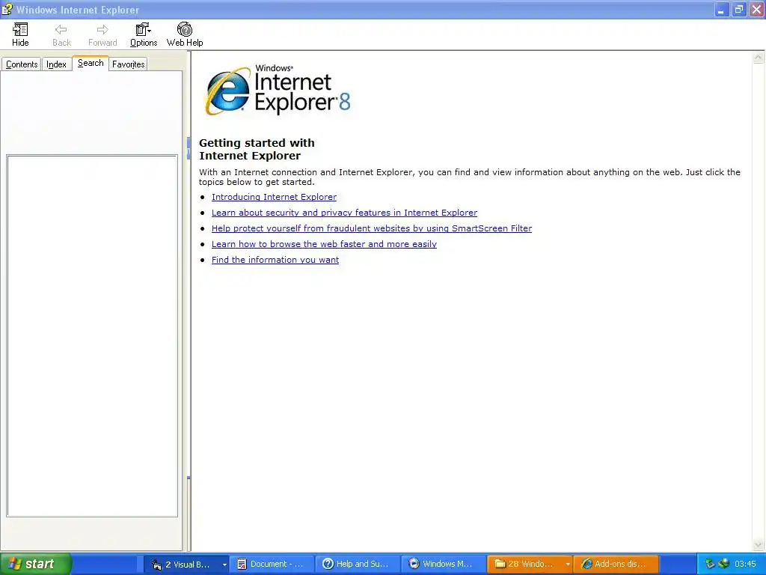Hide the navigation pane with Hide button
This screenshot has height=575, width=766.
coord(20,34)
